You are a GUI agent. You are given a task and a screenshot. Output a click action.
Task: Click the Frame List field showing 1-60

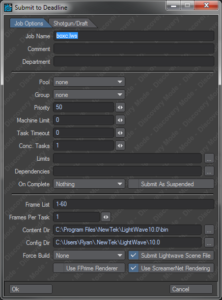133,204
